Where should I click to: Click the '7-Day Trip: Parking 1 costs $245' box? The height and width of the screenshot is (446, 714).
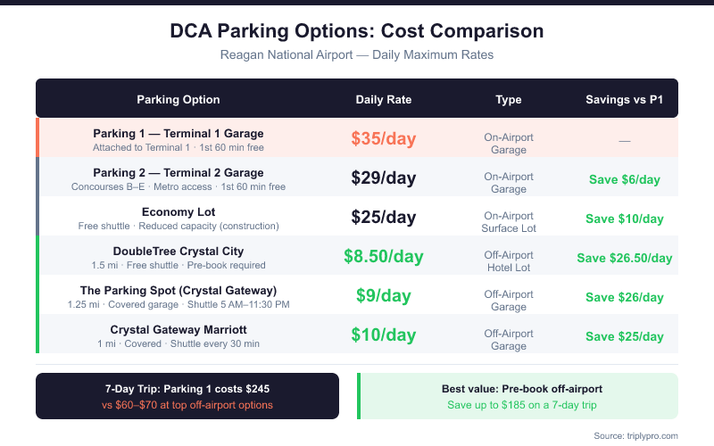[187, 395]
